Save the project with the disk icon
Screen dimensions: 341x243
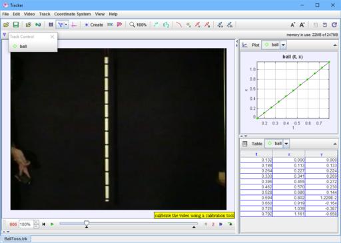point(16,25)
